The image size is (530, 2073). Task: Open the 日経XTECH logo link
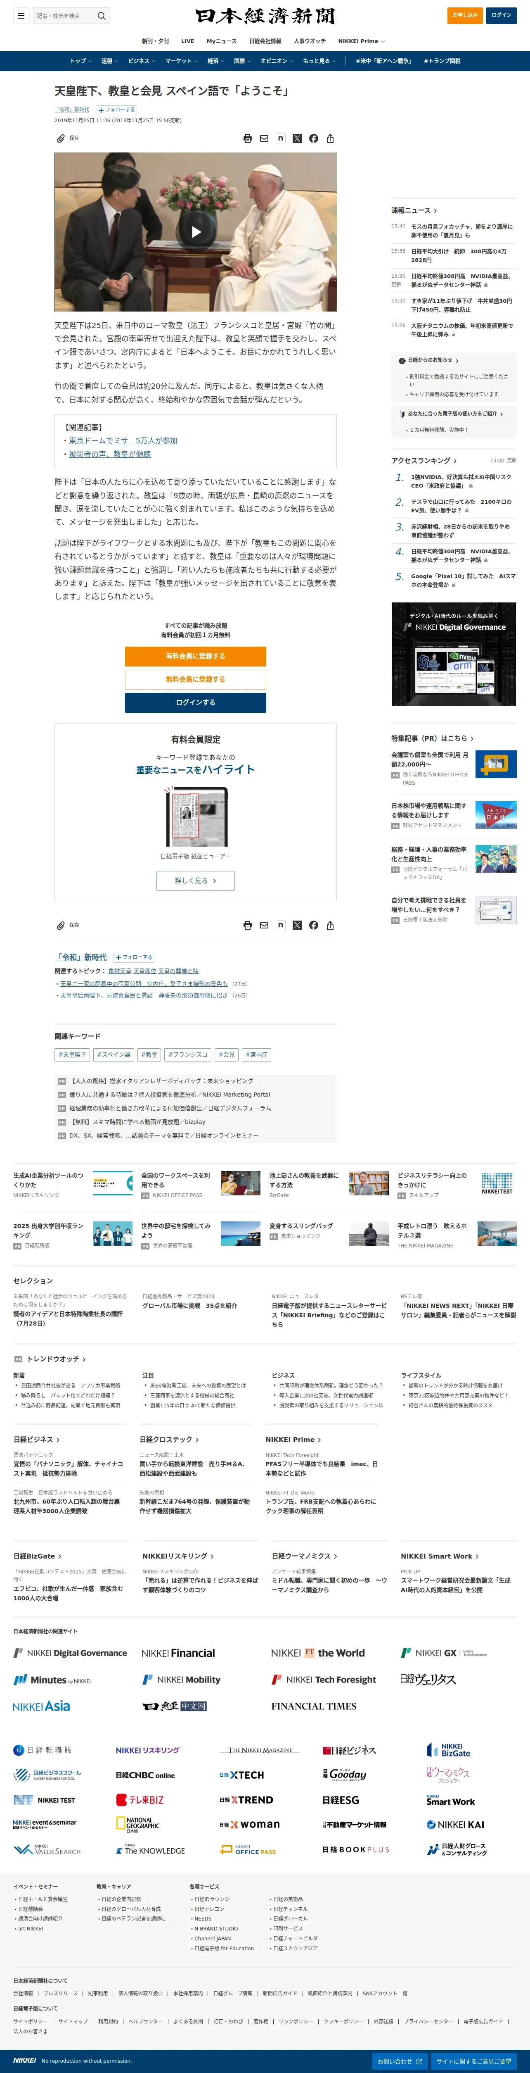click(241, 1774)
